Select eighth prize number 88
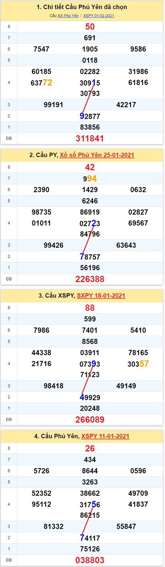 pyautogui.click(x=90, y=308)
